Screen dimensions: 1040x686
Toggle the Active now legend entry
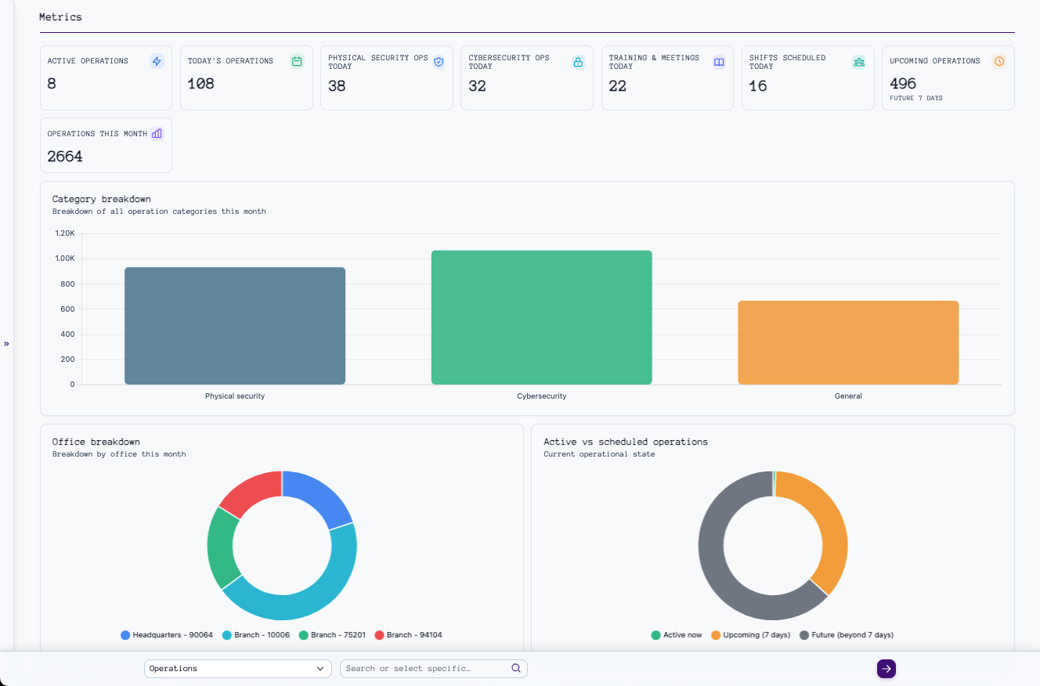[677, 635]
